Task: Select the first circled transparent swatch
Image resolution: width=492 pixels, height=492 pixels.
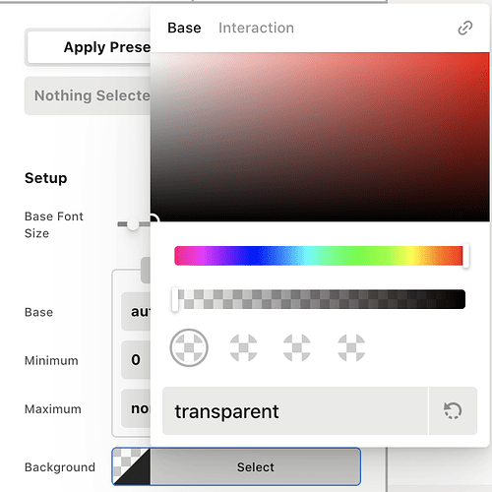Action: click(189, 347)
